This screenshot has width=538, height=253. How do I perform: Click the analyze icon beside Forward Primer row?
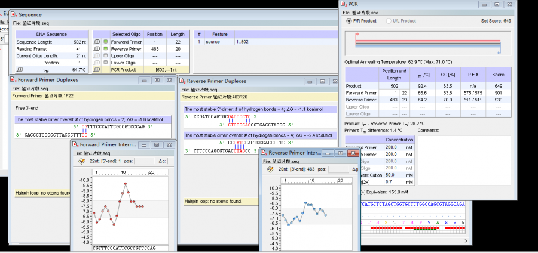[x=97, y=42]
